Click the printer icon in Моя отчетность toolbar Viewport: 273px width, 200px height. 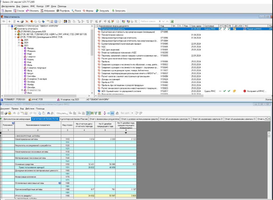22,21
